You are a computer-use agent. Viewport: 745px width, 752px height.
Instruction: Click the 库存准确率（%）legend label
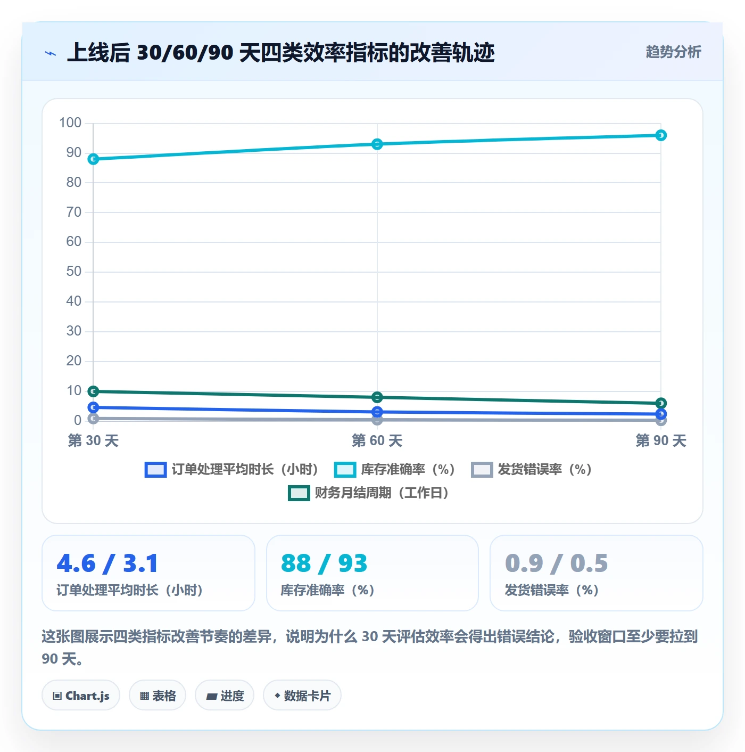[x=408, y=470]
